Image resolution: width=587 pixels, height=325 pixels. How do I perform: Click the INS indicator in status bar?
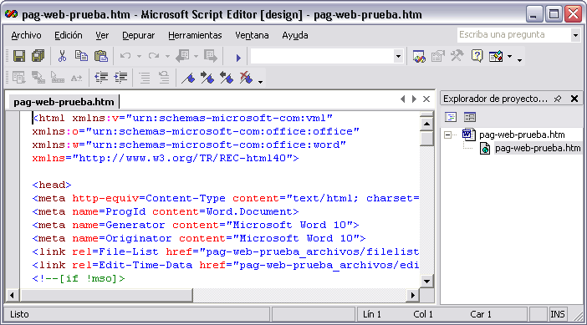[558, 314]
